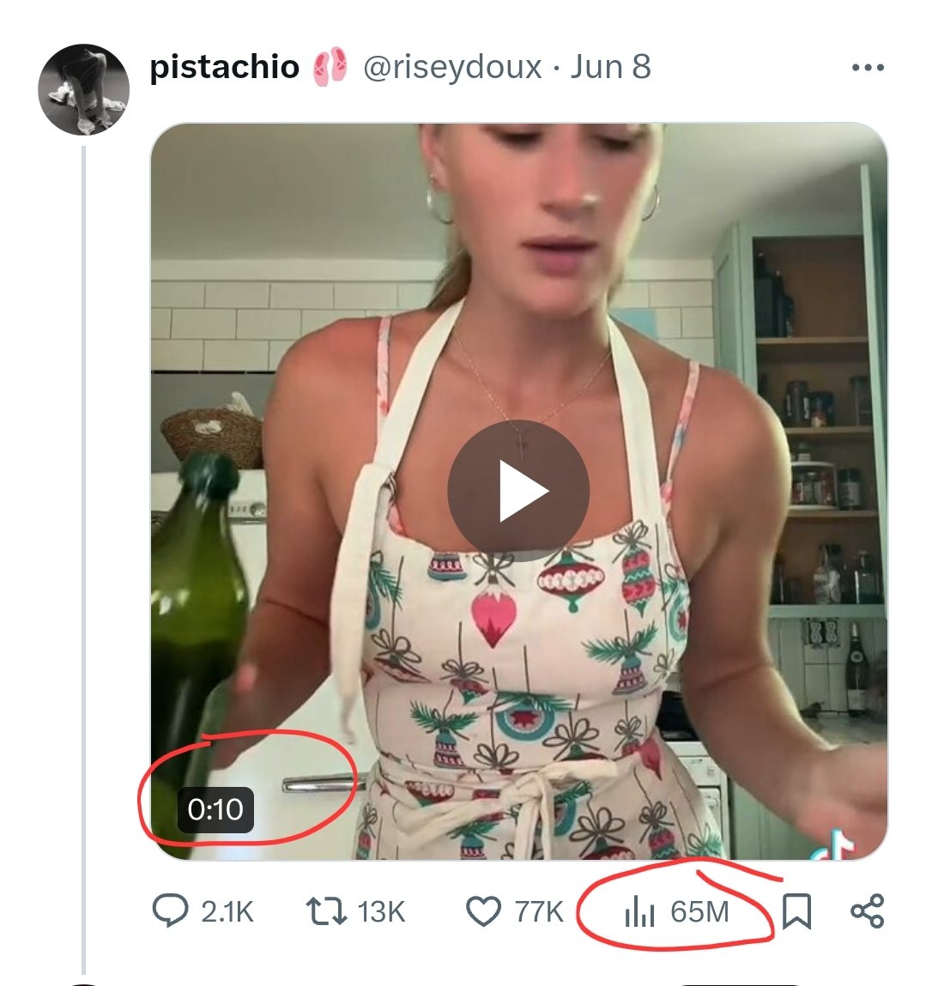Click the reply speech bubble icon

pos(170,911)
